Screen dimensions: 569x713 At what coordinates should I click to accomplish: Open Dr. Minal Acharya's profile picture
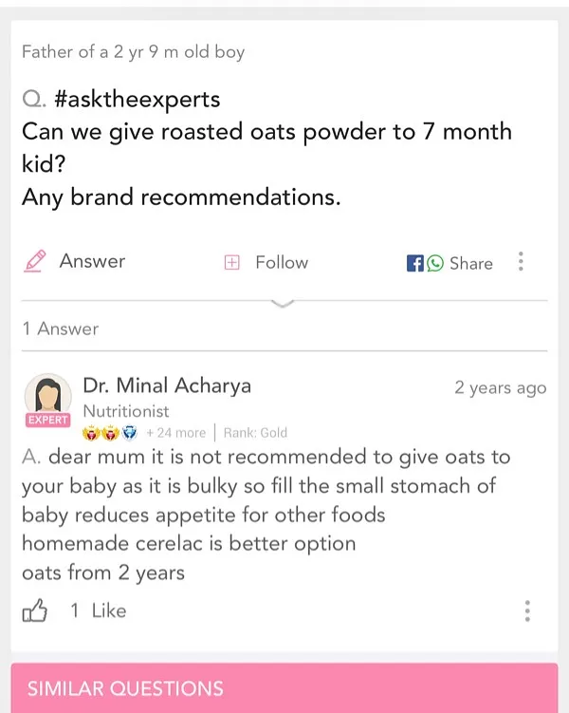coord(47,395)
